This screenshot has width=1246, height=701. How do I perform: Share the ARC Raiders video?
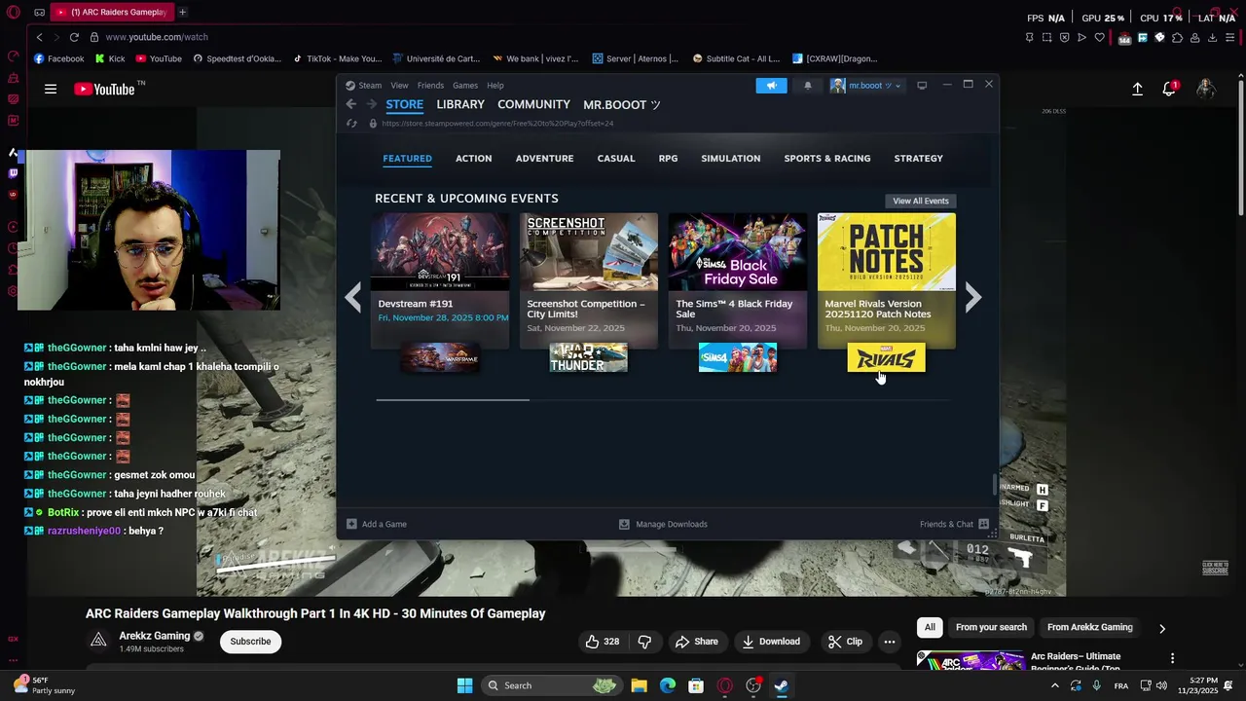pyautogui.click(x=696, y=642)
